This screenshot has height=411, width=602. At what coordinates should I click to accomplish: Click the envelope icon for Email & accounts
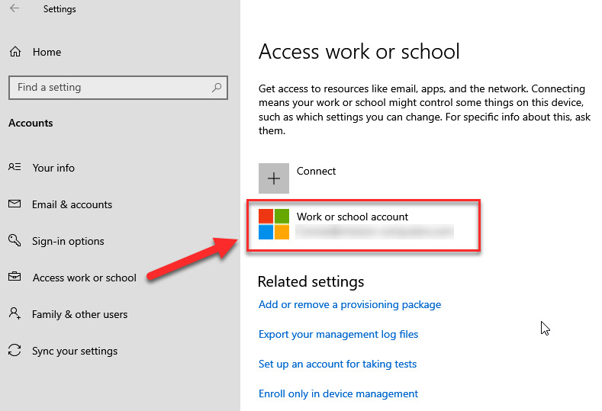point(14,204)
